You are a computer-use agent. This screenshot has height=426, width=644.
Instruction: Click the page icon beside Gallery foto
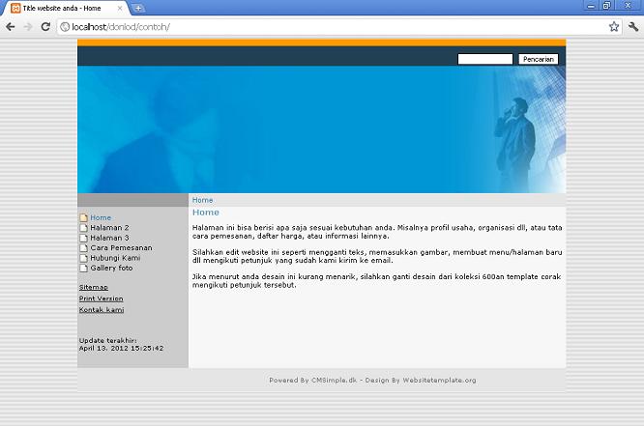tap(84, 268)
